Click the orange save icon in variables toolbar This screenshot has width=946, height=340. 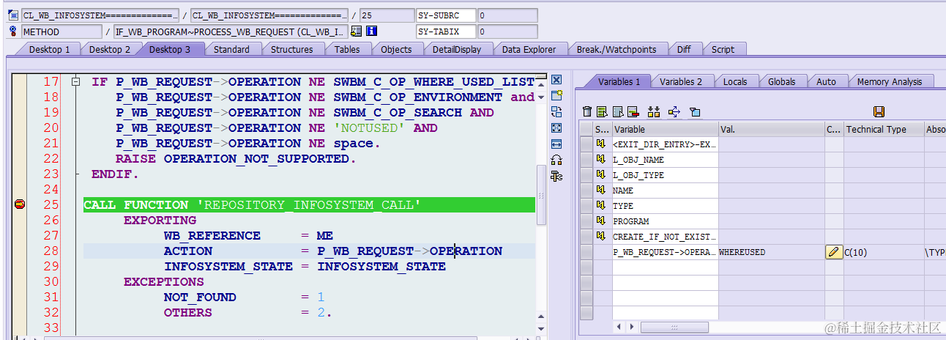(879, 111)
